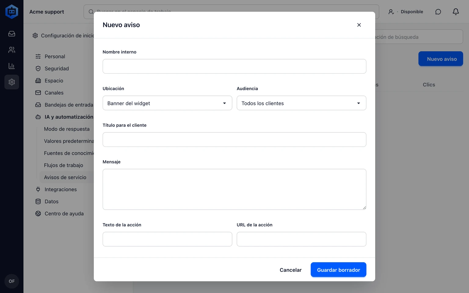Click the Acme support workspace name

tap(47, 12)
